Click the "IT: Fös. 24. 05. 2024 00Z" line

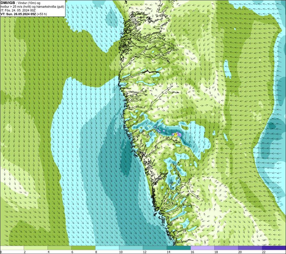pyautogui.click(x=18, y=10)
